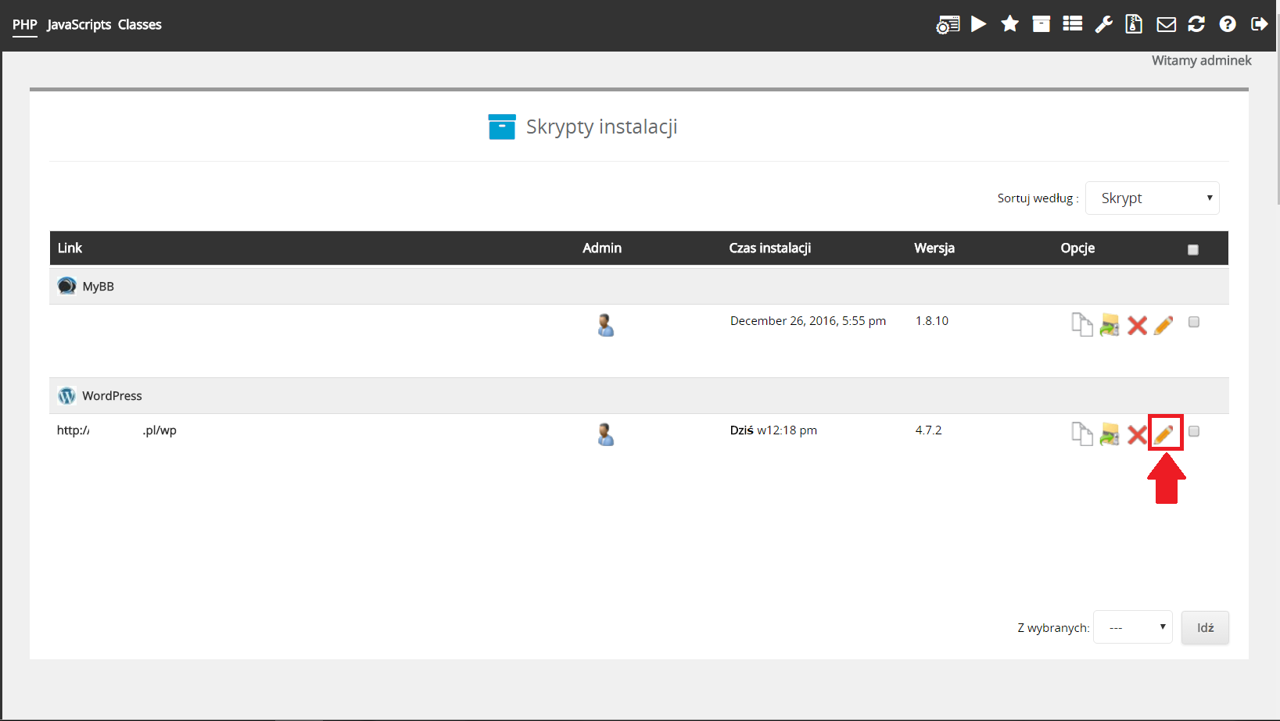Click the admin user icon for WordPress

point(605,434)
